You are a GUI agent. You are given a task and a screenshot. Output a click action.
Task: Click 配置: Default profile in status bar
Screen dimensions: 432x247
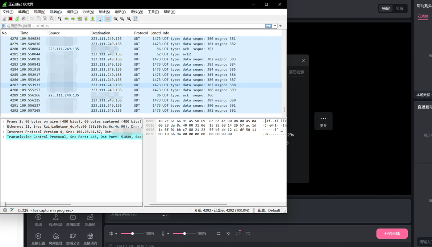pyautogui.click(x=269, y=210)
